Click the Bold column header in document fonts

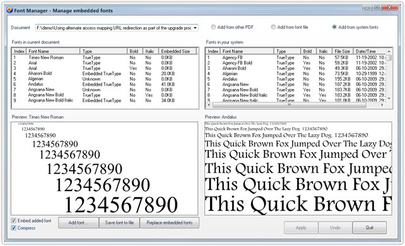(135, 51)
